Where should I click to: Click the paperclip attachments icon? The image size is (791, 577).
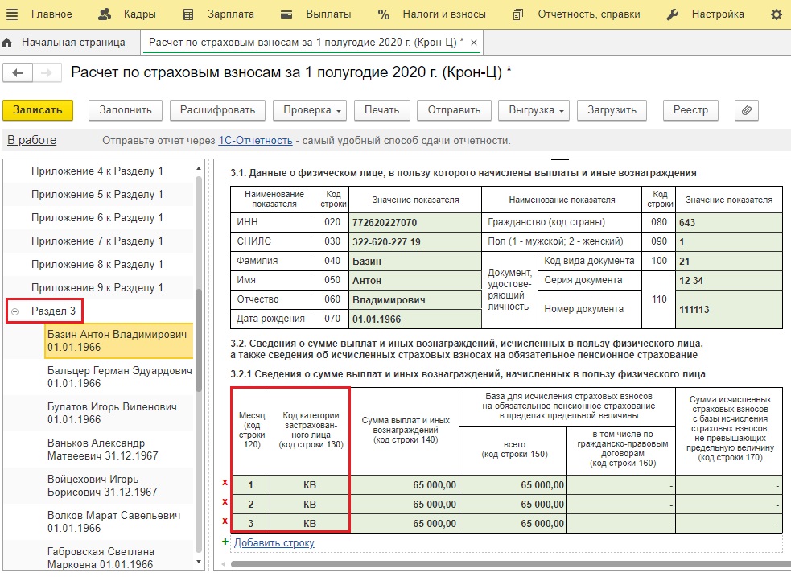pyautogui.click(x=747, y=110)
